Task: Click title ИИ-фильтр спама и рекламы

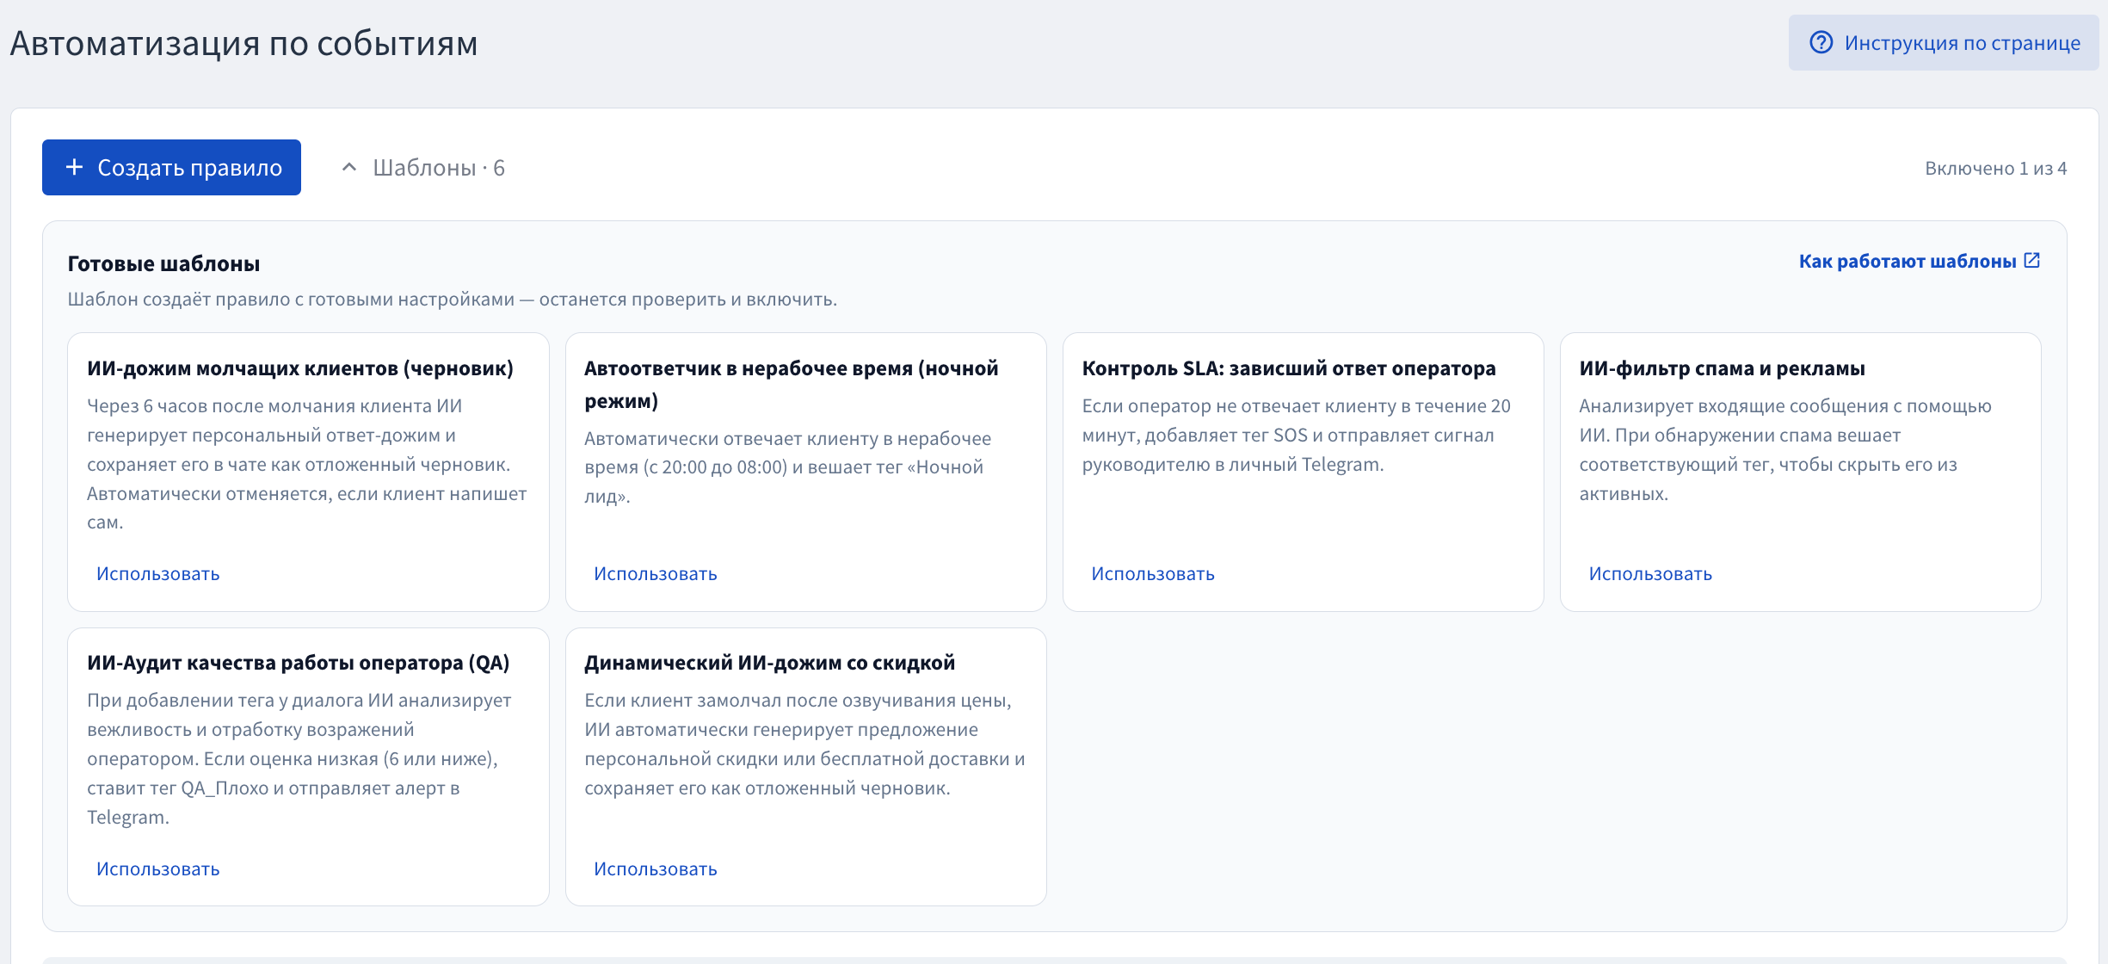Action: tap(1723, 368)
